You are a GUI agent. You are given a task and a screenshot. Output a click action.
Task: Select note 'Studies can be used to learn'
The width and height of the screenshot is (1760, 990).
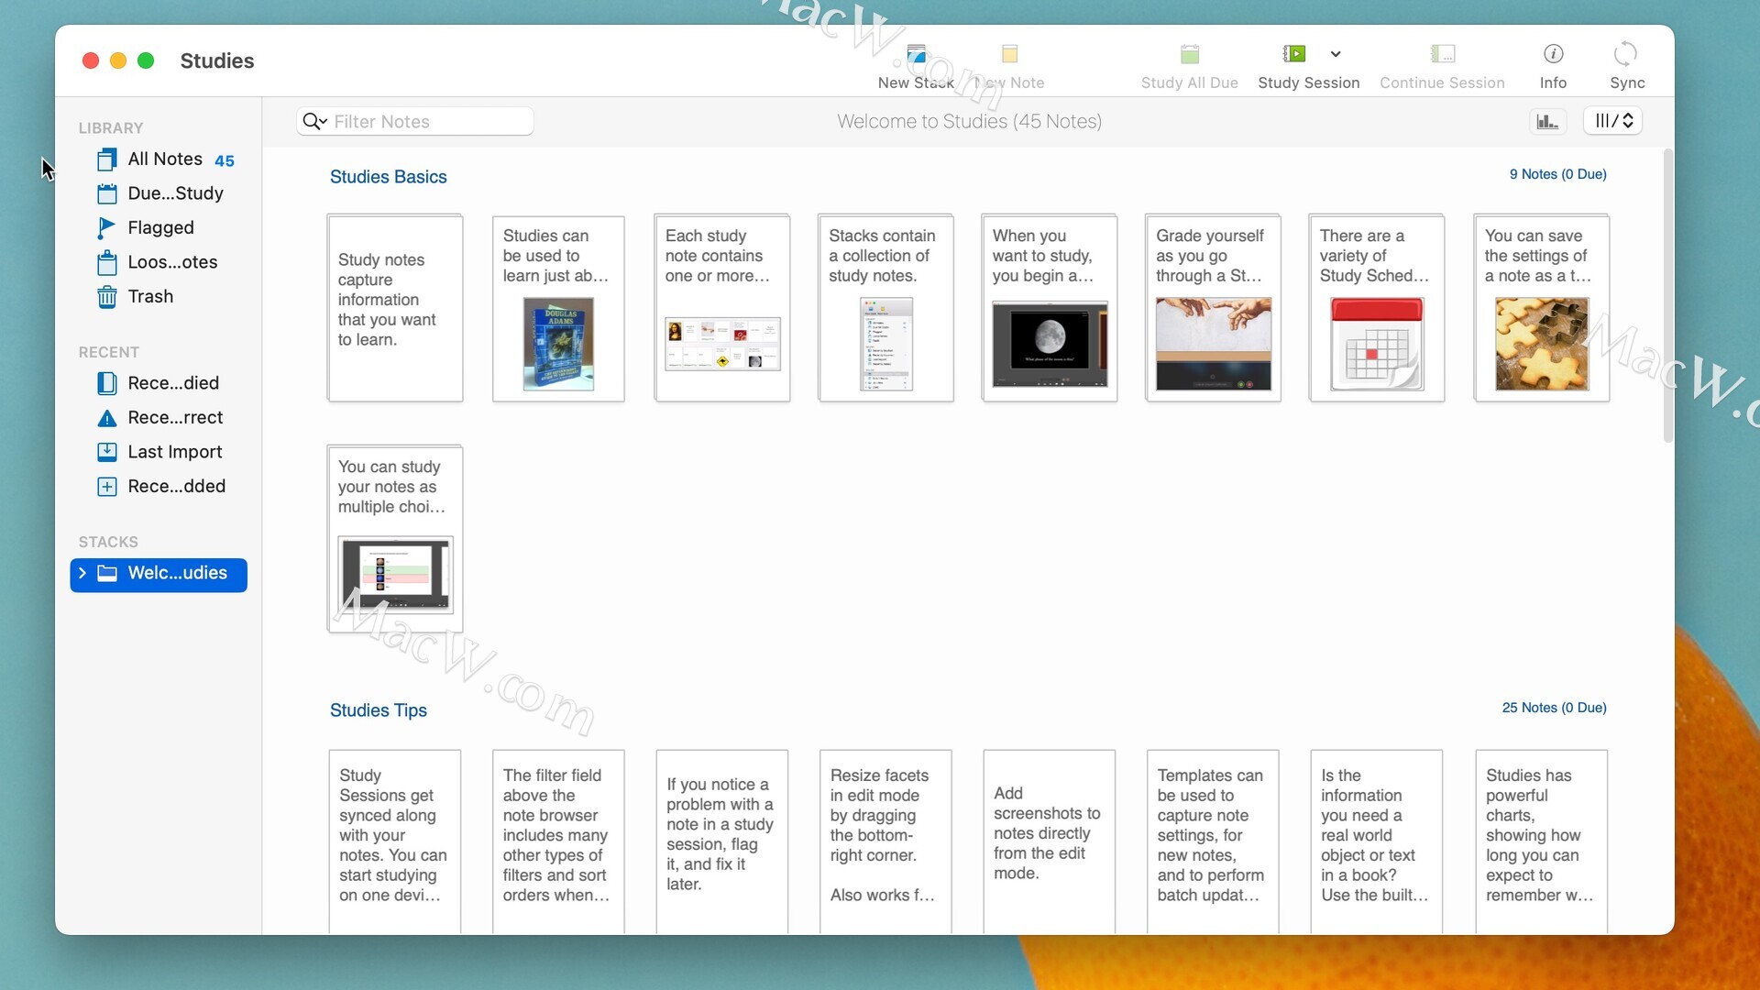[x=558, y=308]
